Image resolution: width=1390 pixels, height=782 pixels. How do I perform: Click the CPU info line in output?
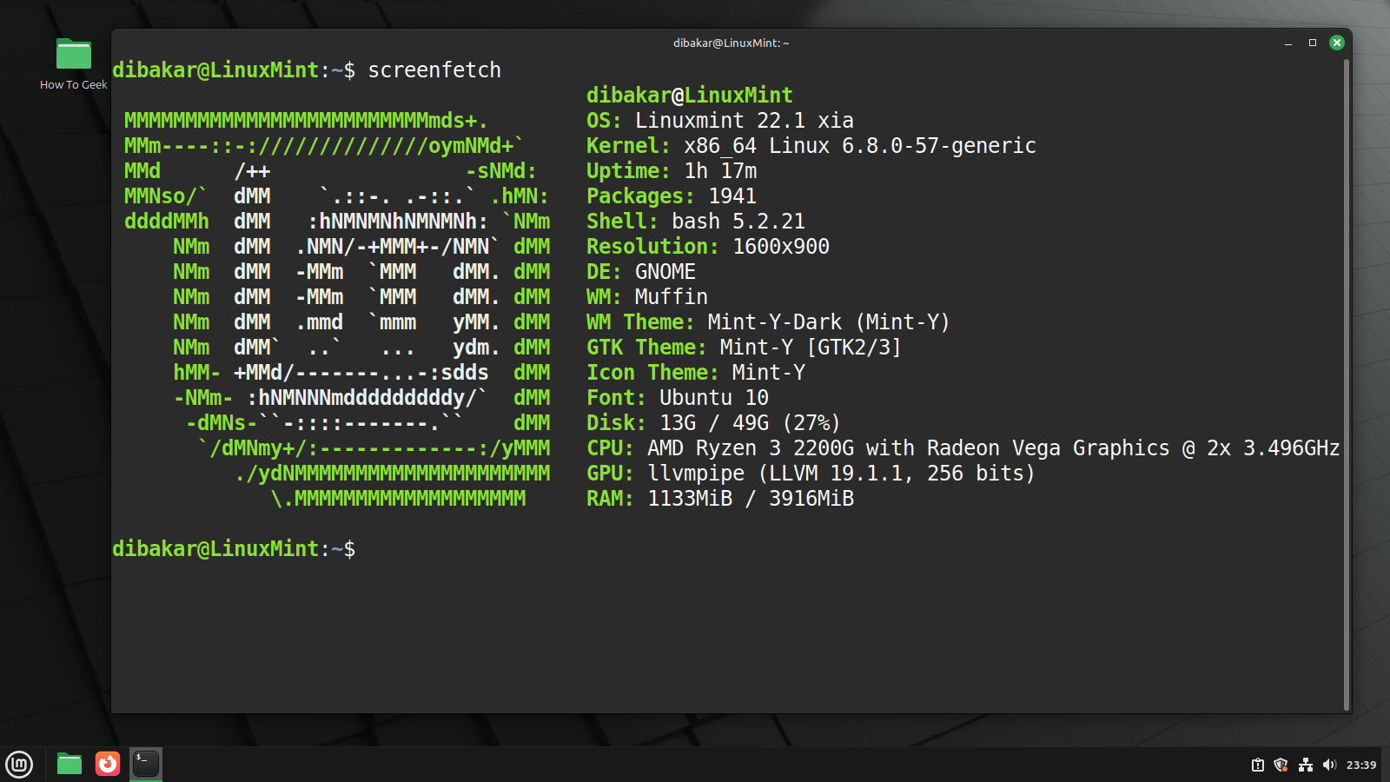point(963,448)
